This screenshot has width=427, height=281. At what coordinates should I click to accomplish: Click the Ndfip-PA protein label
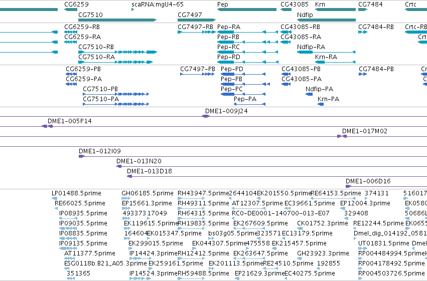coord(320,89)
